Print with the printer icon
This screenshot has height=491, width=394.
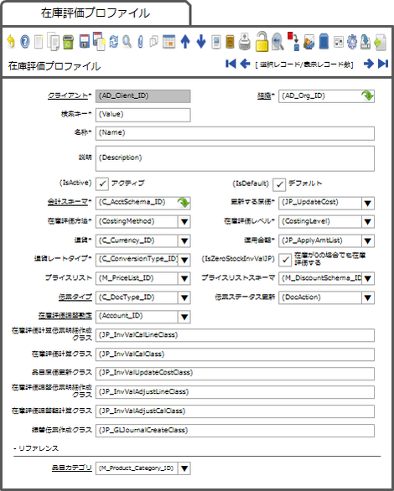[245, 42]
